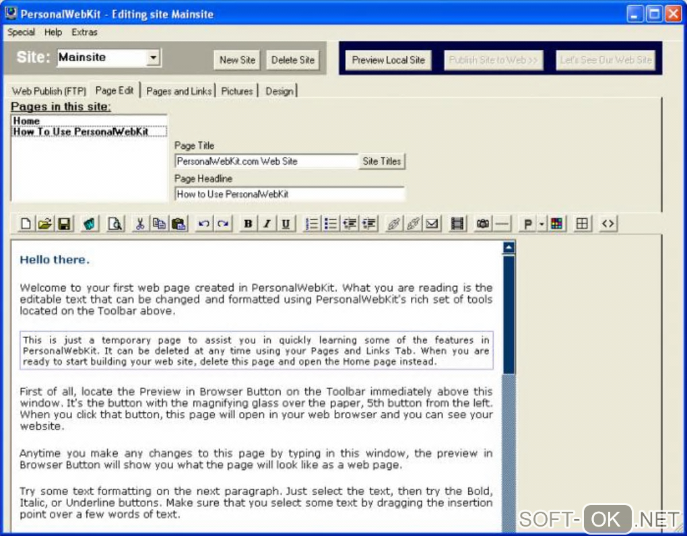Open the Extras menu
Image resolution: width=687 pixels, height=536 pixels.
(x=85, y=32)
